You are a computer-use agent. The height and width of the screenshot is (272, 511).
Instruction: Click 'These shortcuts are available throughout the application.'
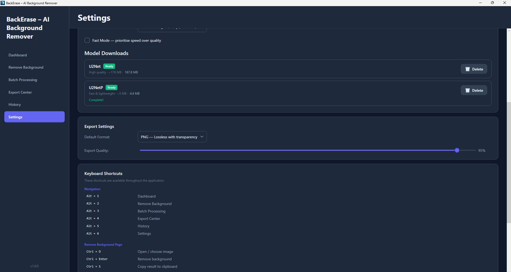124,181
